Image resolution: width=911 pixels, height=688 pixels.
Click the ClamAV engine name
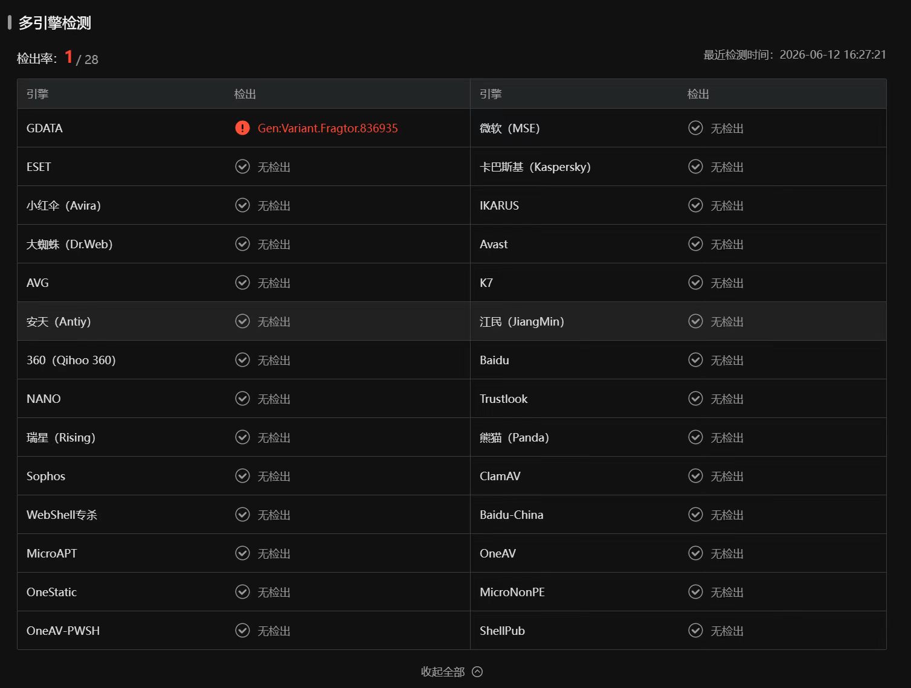[500, 476]
